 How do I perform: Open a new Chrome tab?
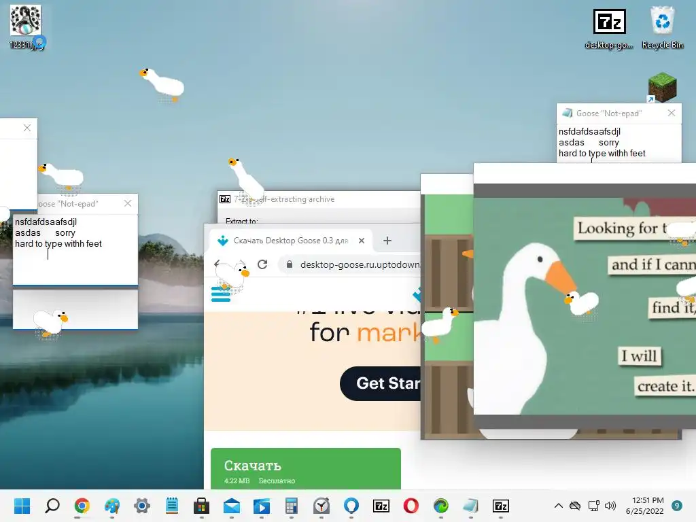(387, 241)
